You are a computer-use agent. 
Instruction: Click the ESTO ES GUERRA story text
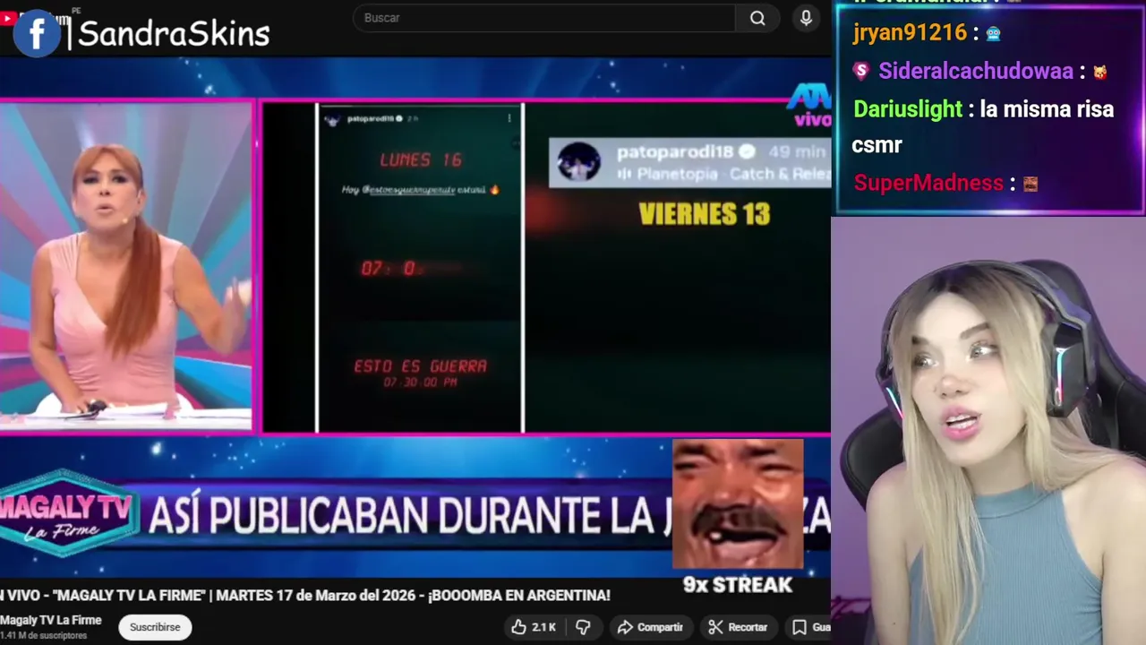click(x=420, y=365)
